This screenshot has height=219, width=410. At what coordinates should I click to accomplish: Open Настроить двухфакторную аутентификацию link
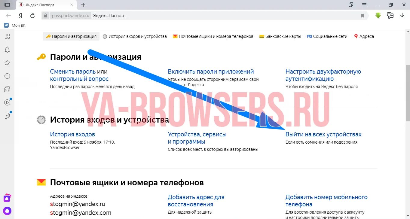(x=323, y=75)
